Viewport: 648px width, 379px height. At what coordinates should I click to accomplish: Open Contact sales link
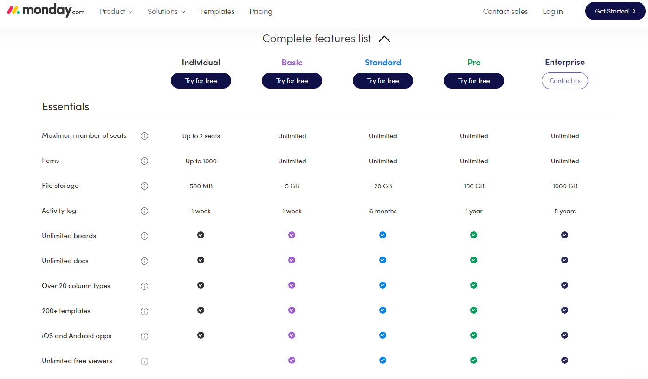[x=505, y=11]
